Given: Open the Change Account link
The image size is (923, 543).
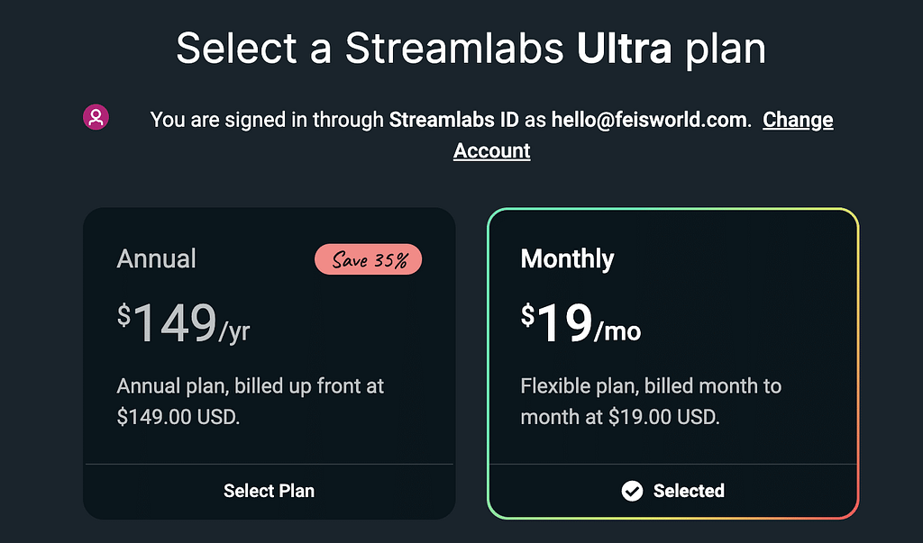Looking at the screenshot, I should pyautogui.click(x=798, y=120).
